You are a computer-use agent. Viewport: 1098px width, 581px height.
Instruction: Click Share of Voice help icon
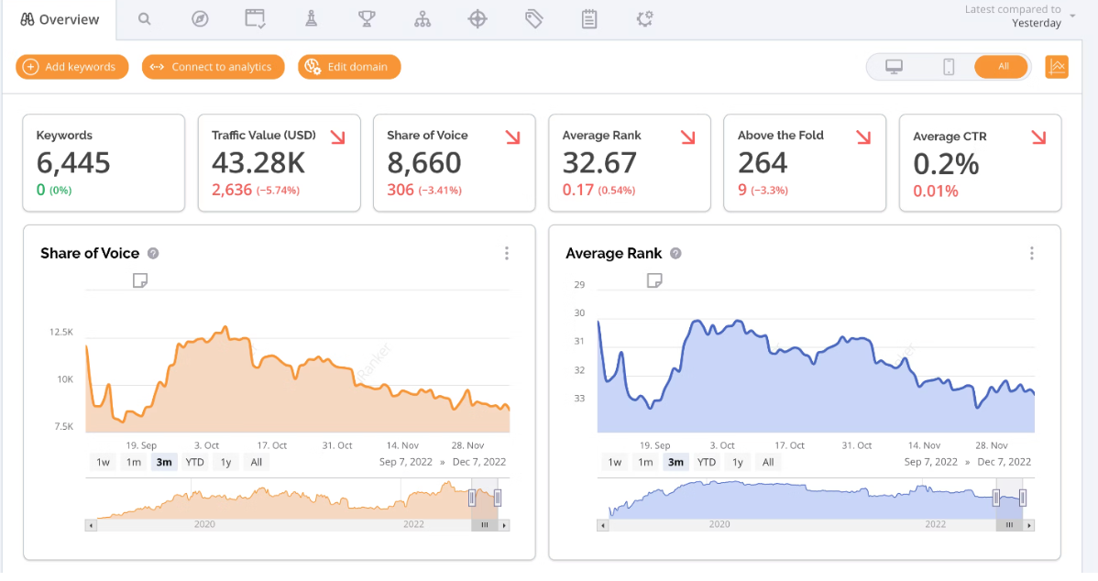153,254
